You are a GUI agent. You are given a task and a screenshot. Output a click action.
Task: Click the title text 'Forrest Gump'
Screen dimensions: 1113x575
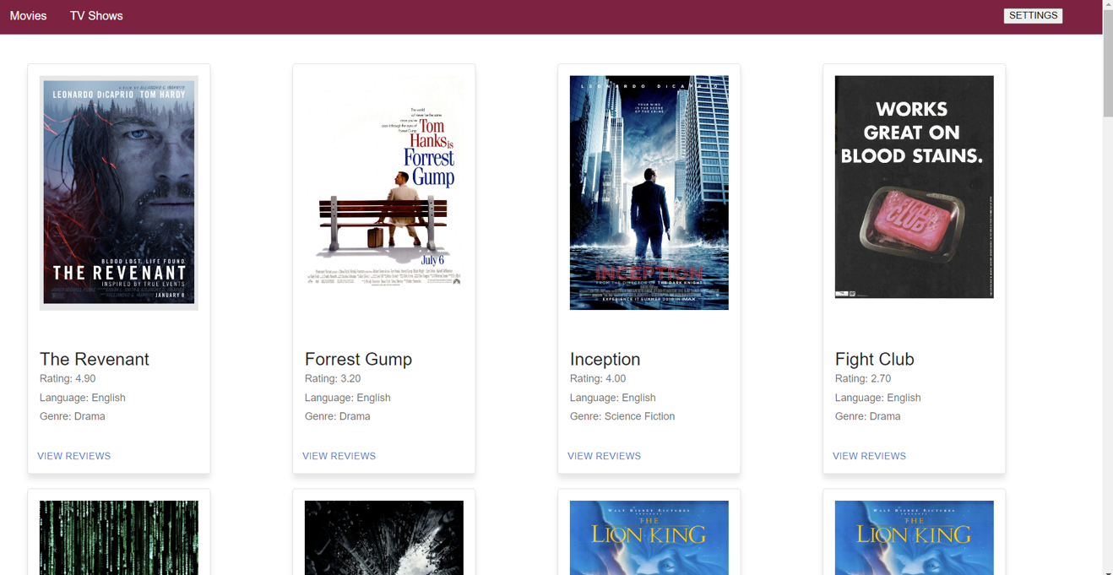click(x=359, y=359)
